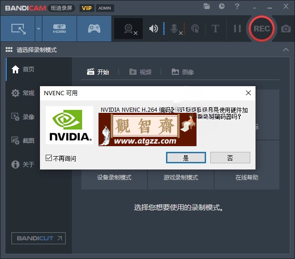Select HDMI device recording mode

pyautogui.click(x=59, y=29)
